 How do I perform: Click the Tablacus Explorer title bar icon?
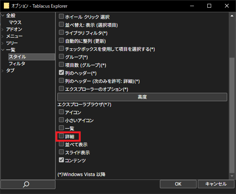tap(7, 6)
